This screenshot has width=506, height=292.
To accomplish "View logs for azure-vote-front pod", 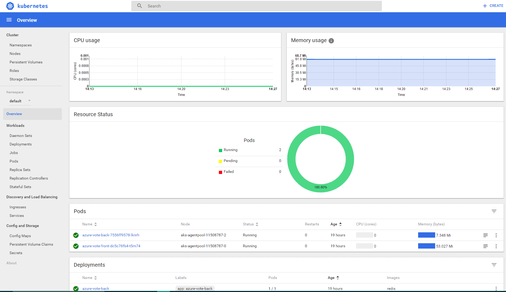I will pos(485,246).
